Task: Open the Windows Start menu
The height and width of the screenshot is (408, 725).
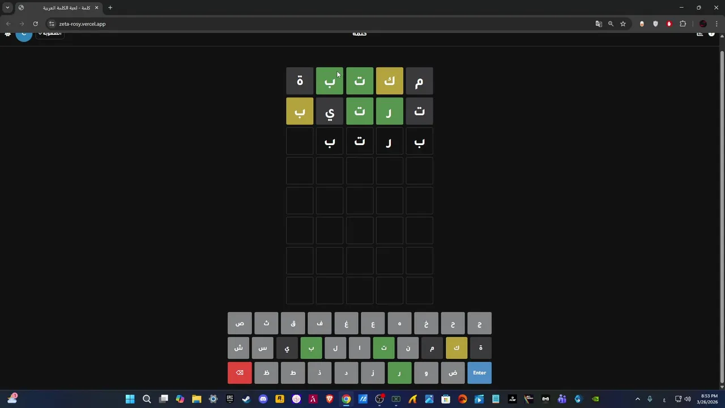Action: [x=130, y=399]
